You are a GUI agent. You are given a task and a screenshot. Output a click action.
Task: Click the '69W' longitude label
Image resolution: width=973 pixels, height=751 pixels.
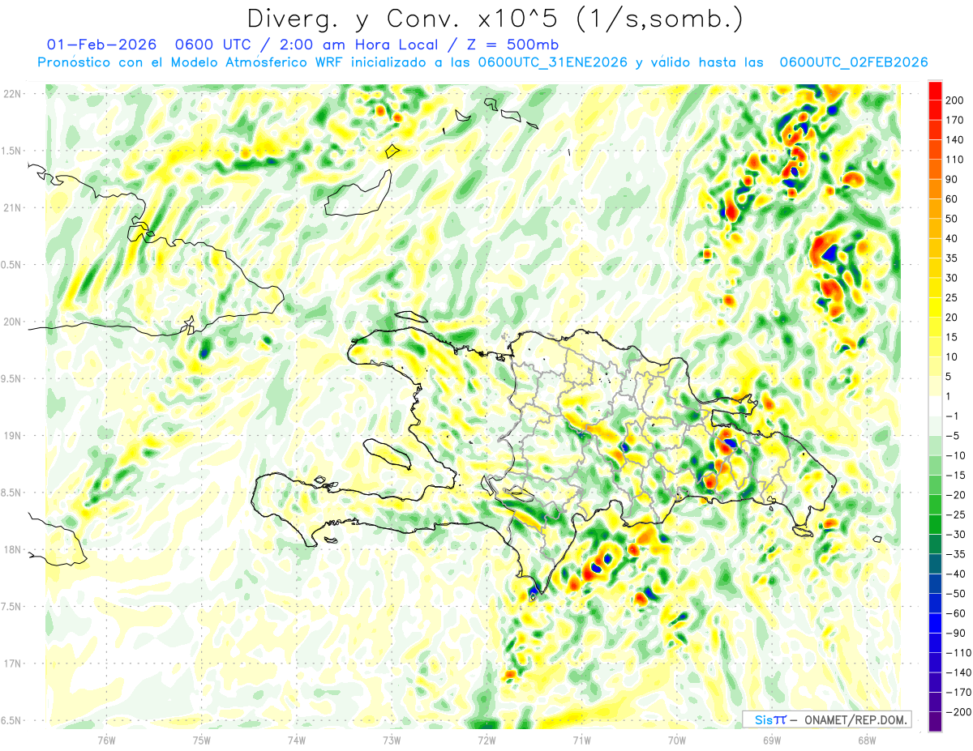pos(772,740)
